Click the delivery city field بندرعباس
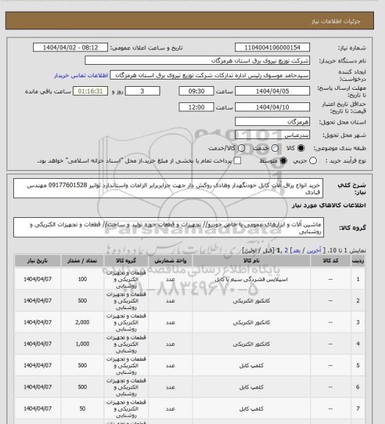 (x=272, y=135)
